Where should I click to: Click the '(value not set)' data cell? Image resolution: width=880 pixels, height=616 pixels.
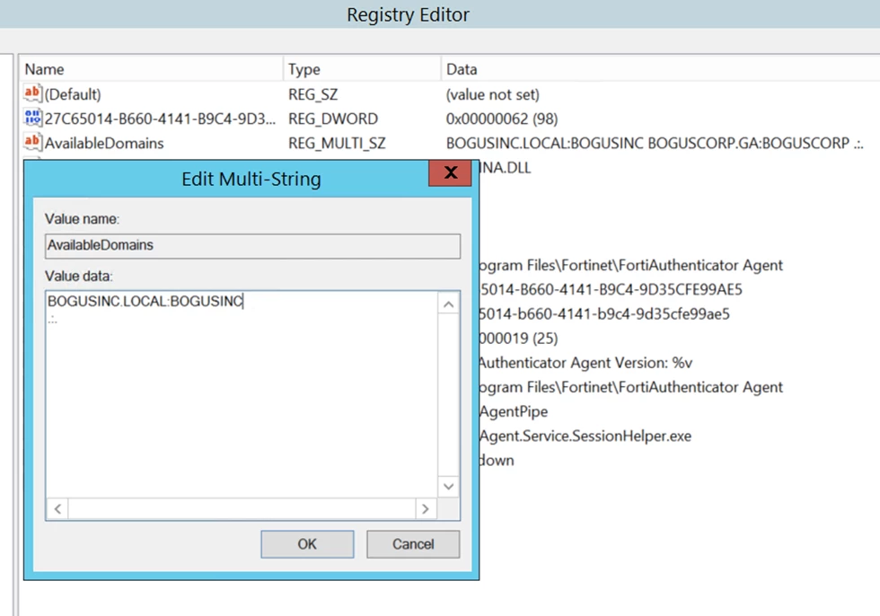click(492, 94)
